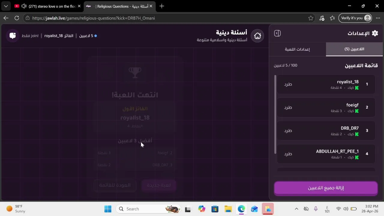The height and width of the screenshot is (216, 384).
Task: Collapse the settings side panel icon
Action: coord(277,33)
